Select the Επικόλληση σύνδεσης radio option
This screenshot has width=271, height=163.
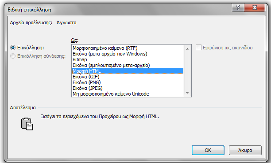pos(13,56)
